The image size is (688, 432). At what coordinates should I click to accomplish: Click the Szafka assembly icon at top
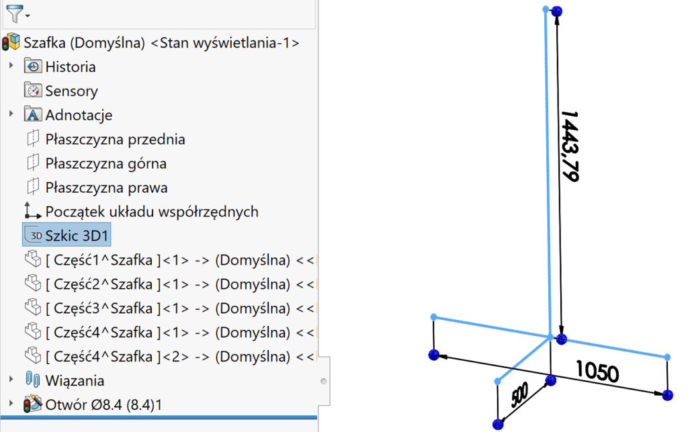click(x=11, y=42)
